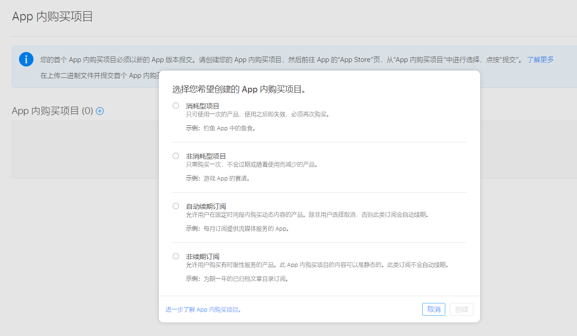The image size is (577, 336).
Task: Select the 非消耗型项目 radio button
Action: 176,156
